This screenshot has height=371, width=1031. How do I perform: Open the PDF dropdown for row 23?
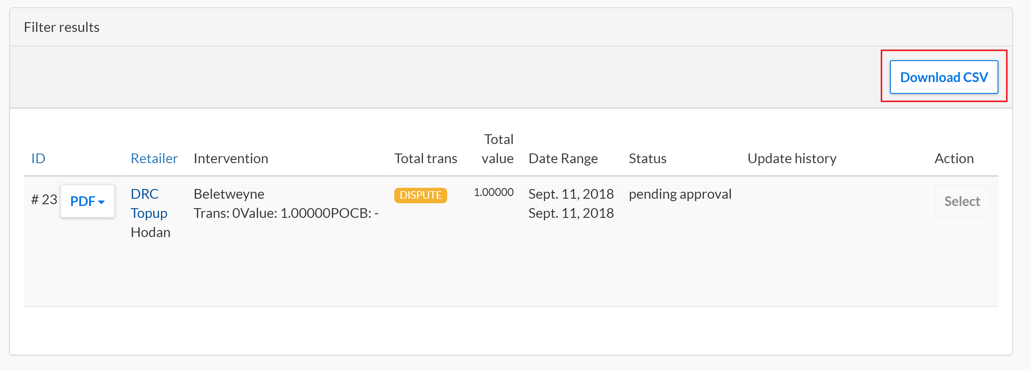pos(87,201)
